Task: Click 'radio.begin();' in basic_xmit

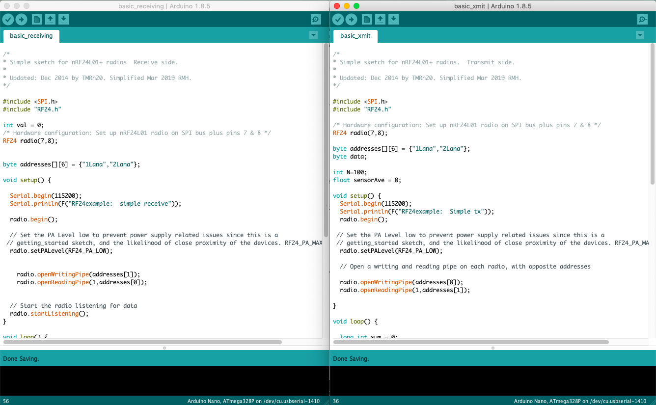Action: pyautogui.click(x=363, y=219)
